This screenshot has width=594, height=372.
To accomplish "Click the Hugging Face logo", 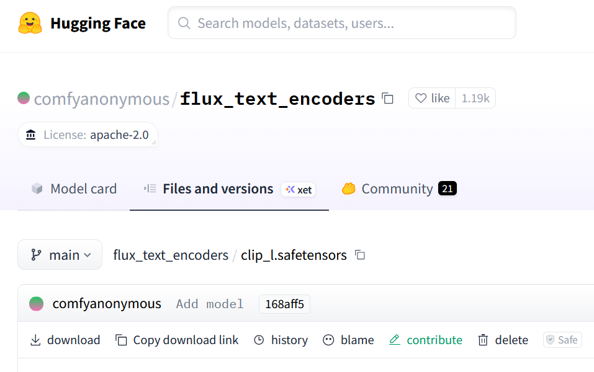I will (28, 22).
